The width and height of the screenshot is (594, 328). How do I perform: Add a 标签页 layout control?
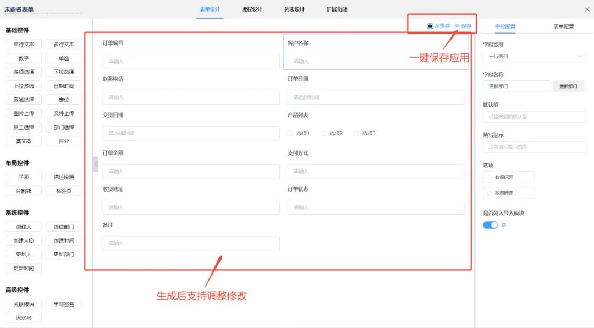point(64,191)
